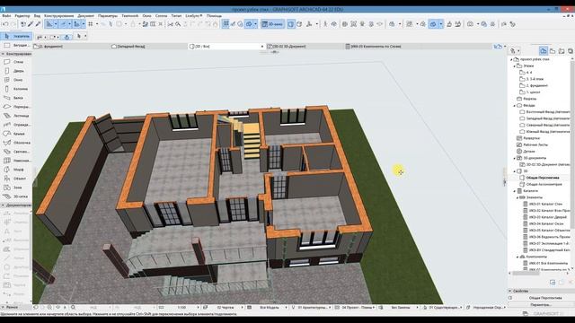The width and height of the screenshot is (575, 323).
Task: Toggle the magic wand tool icon
Action: [111, 24]
